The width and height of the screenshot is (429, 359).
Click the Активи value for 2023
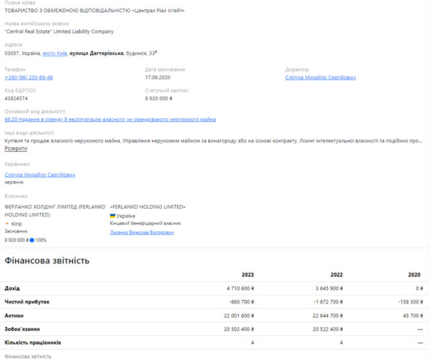[235, 315]
